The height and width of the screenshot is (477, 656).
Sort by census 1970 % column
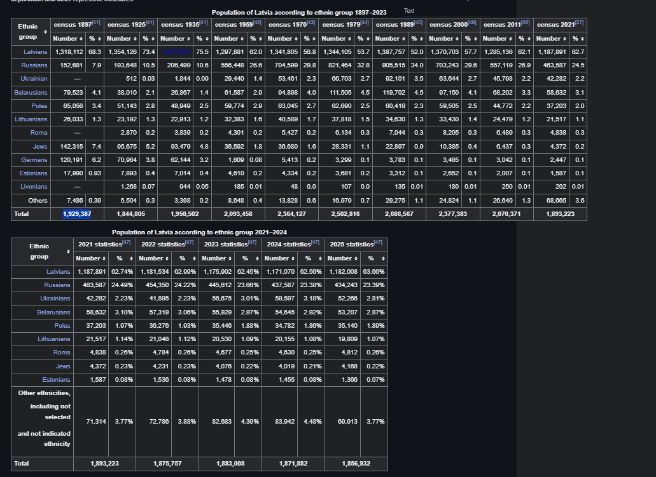tap(309, 39)
